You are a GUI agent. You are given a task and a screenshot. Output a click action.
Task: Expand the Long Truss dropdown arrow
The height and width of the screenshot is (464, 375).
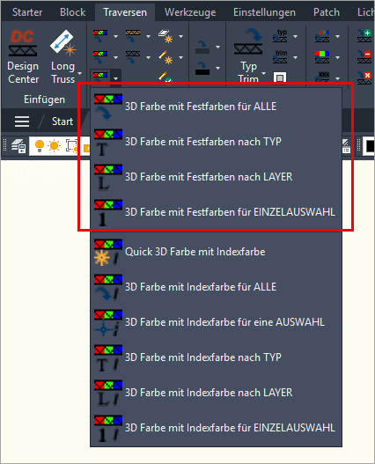79,73
